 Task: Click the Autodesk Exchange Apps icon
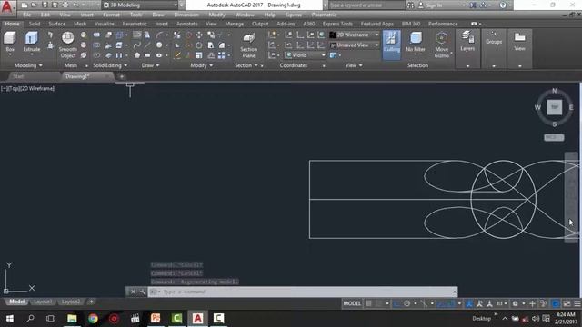tap(473, 5)
